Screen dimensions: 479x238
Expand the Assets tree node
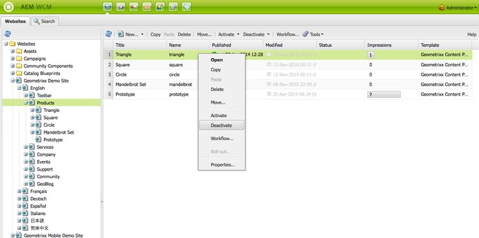[x=13, y=51]
